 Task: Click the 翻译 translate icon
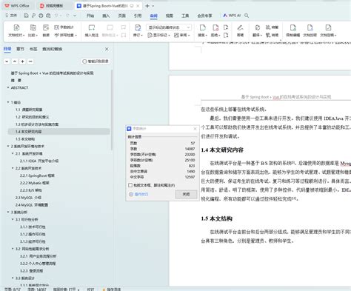257,31
